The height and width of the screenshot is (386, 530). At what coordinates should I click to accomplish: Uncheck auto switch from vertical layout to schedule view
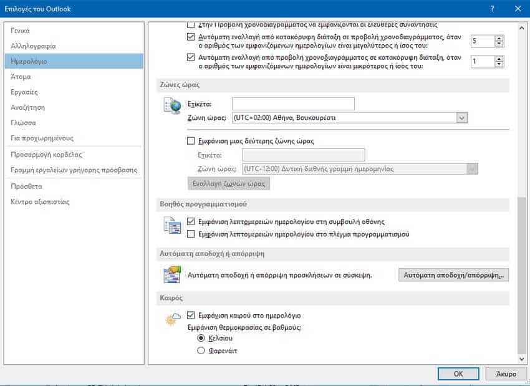pos(191,37)
